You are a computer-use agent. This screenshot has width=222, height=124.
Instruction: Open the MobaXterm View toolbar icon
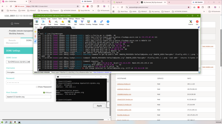point(69,22)
